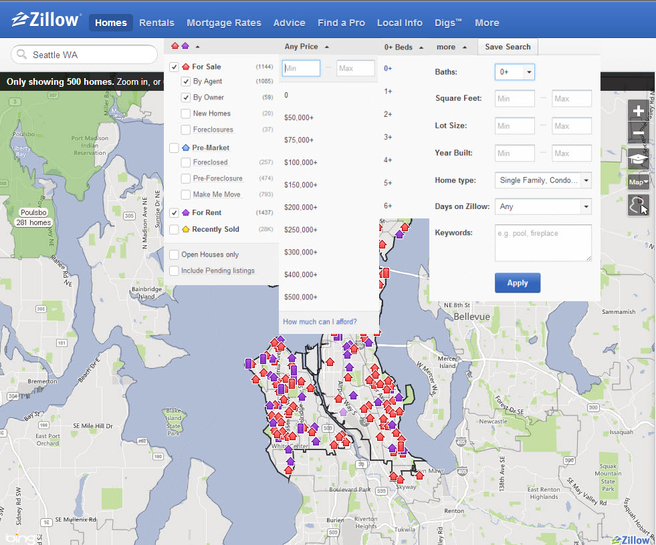
Task: Uncheck the By Owner checkbox
Action: 186,98
